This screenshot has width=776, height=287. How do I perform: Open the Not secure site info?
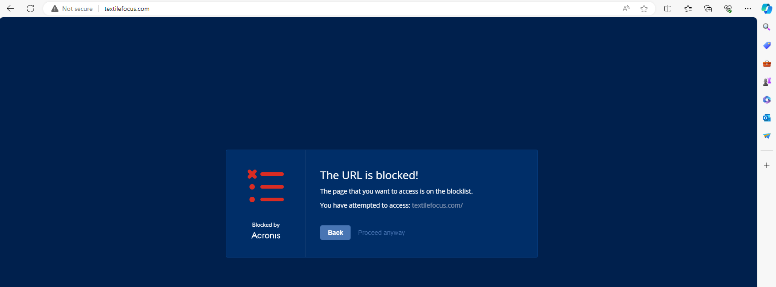(x=72, y=9)
